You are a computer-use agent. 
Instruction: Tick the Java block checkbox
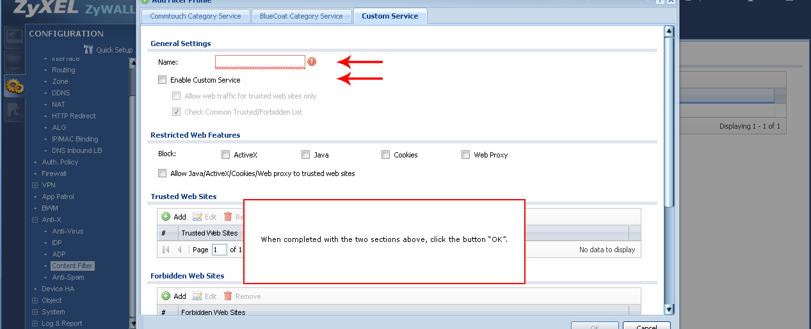point(305,155)
